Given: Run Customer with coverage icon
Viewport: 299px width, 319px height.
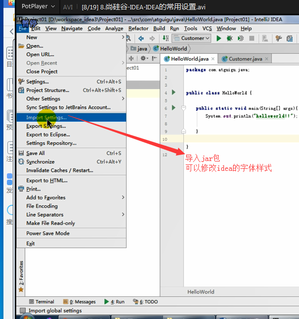Looking at the screenshot, I should 240,38.
